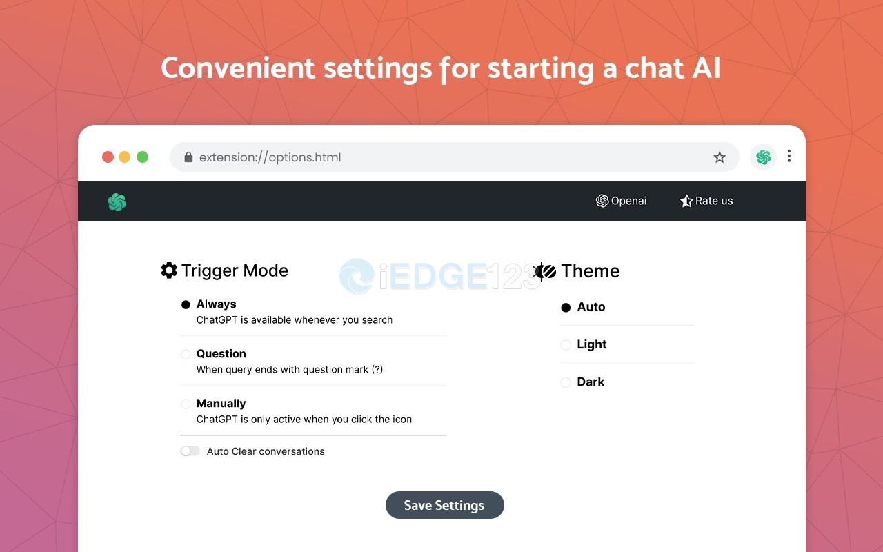Click the extension://options.html address bar
883x552 pixels.
tap(441, 157)
